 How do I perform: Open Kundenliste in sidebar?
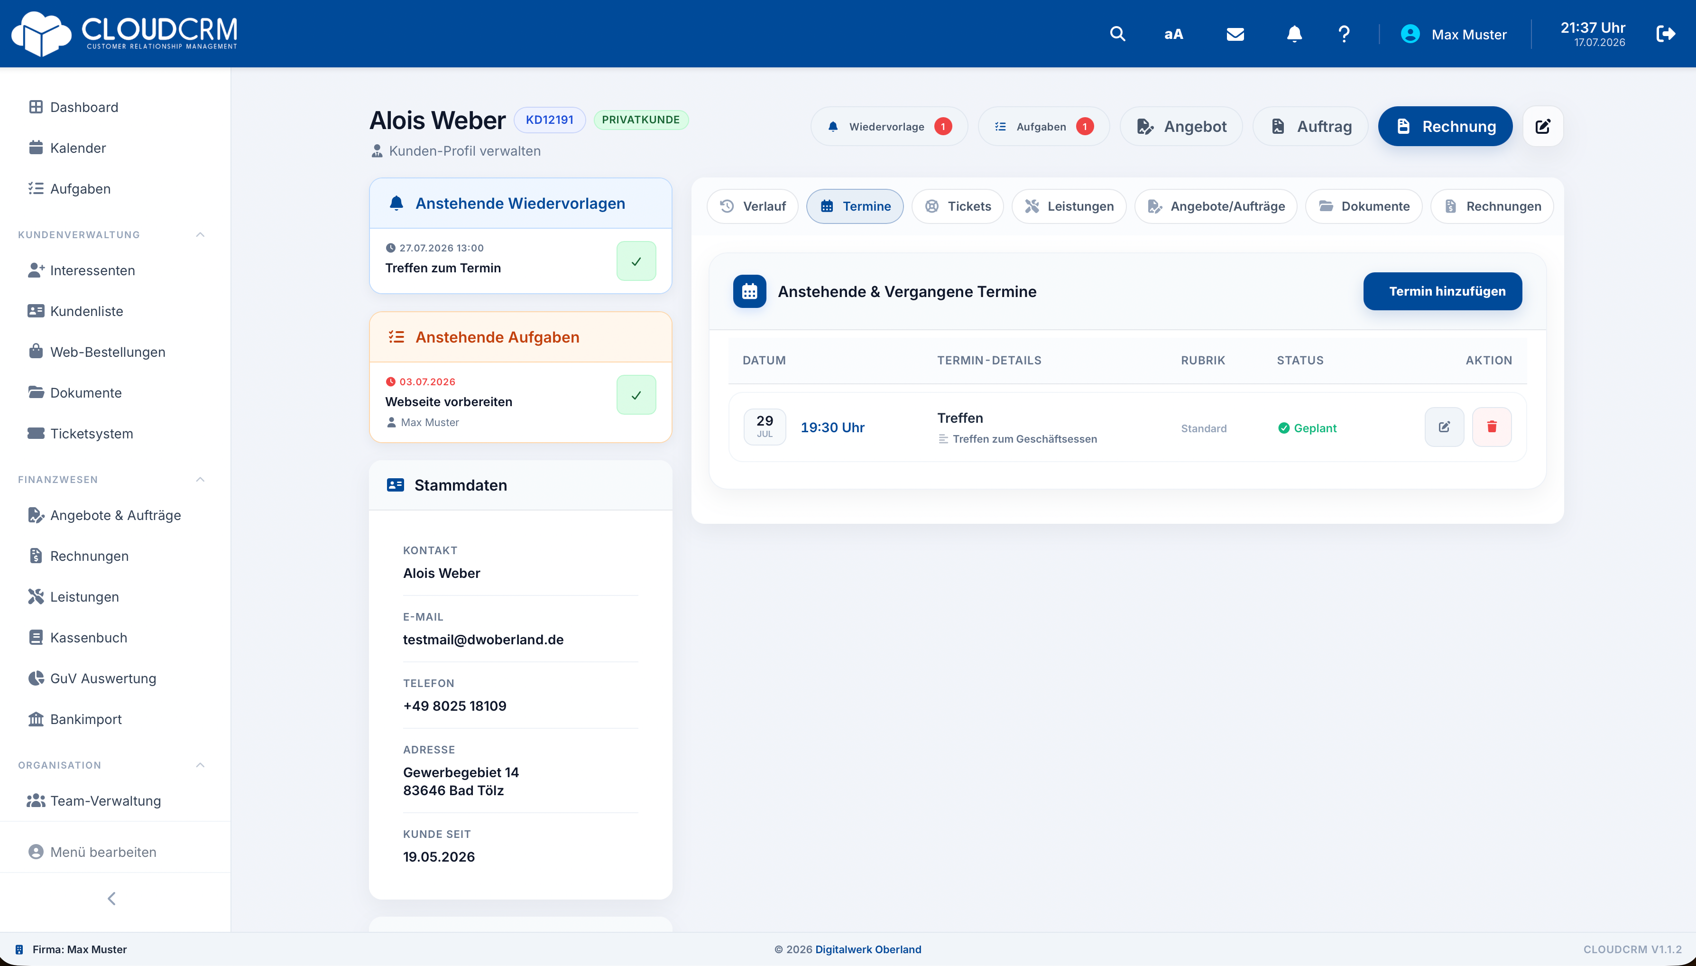pos(86,311)
